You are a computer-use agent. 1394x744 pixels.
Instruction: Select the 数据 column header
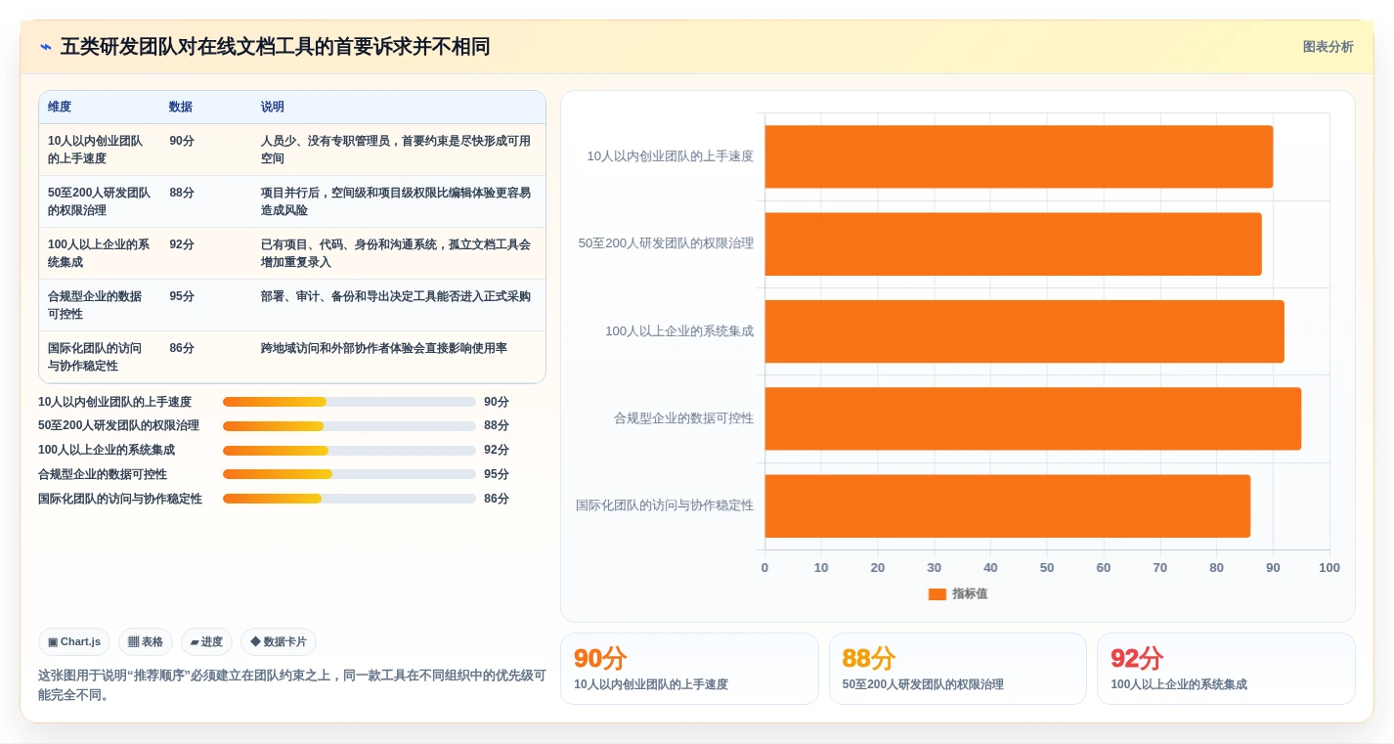pos(181,107)
